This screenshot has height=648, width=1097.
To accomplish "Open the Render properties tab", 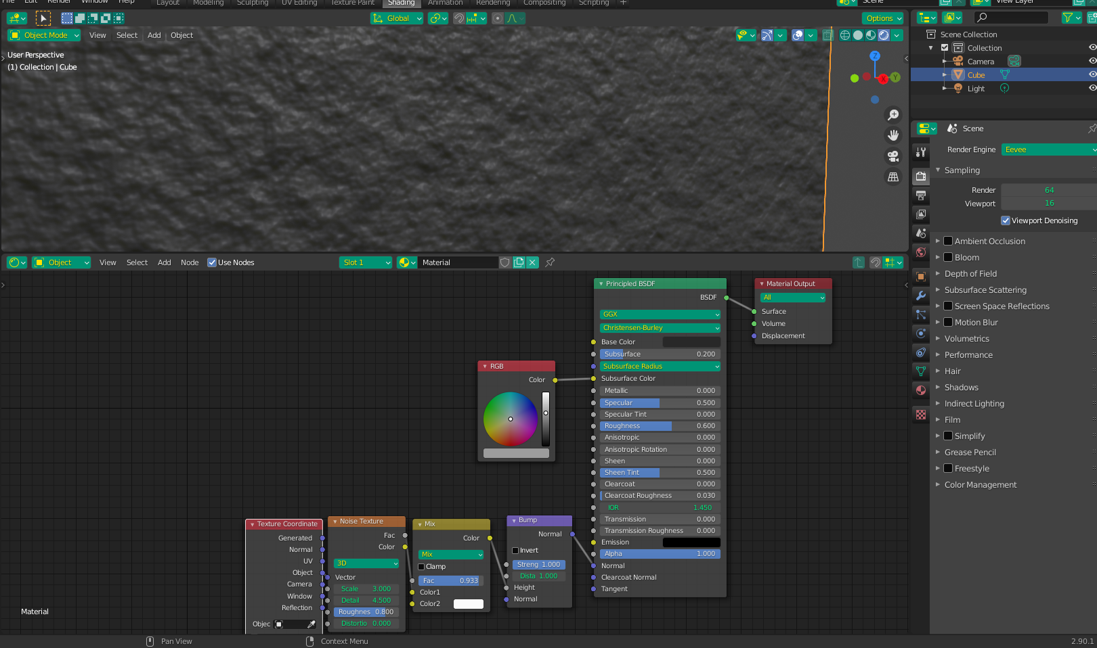I will [921, 177].
